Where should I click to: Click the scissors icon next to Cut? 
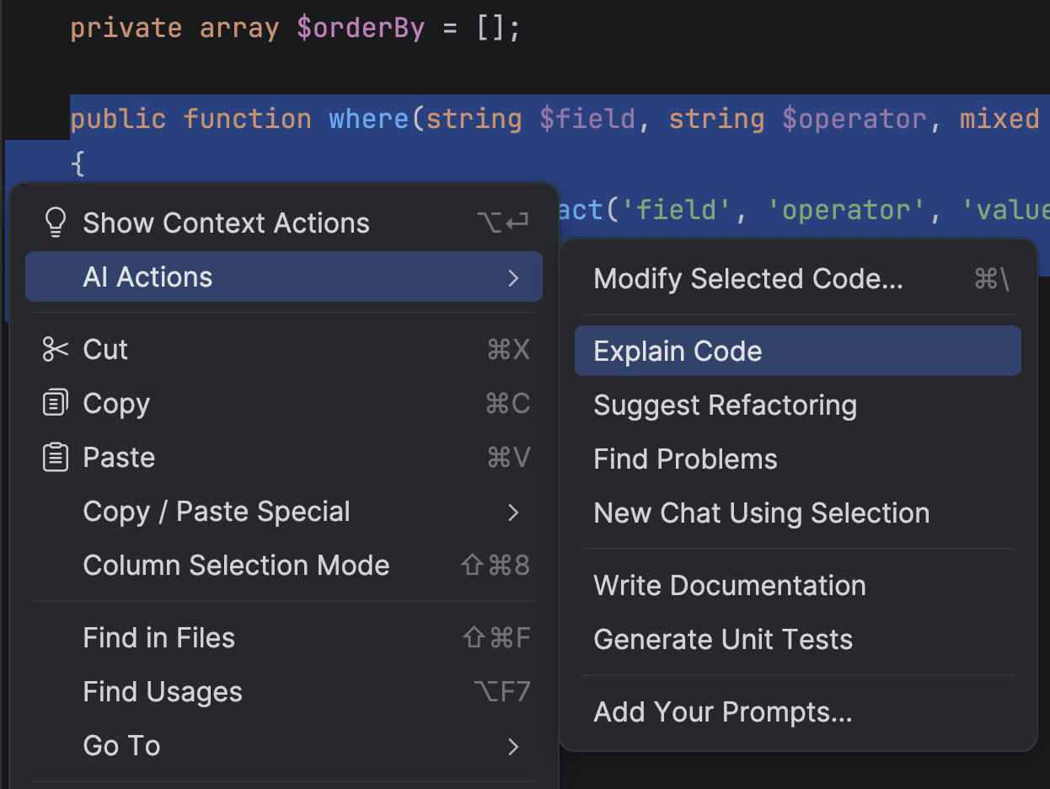(x=54, y=349)
